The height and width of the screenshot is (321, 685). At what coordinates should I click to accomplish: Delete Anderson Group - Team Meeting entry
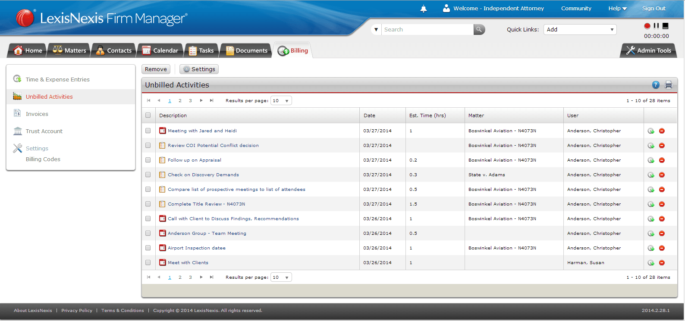point(662,234)
